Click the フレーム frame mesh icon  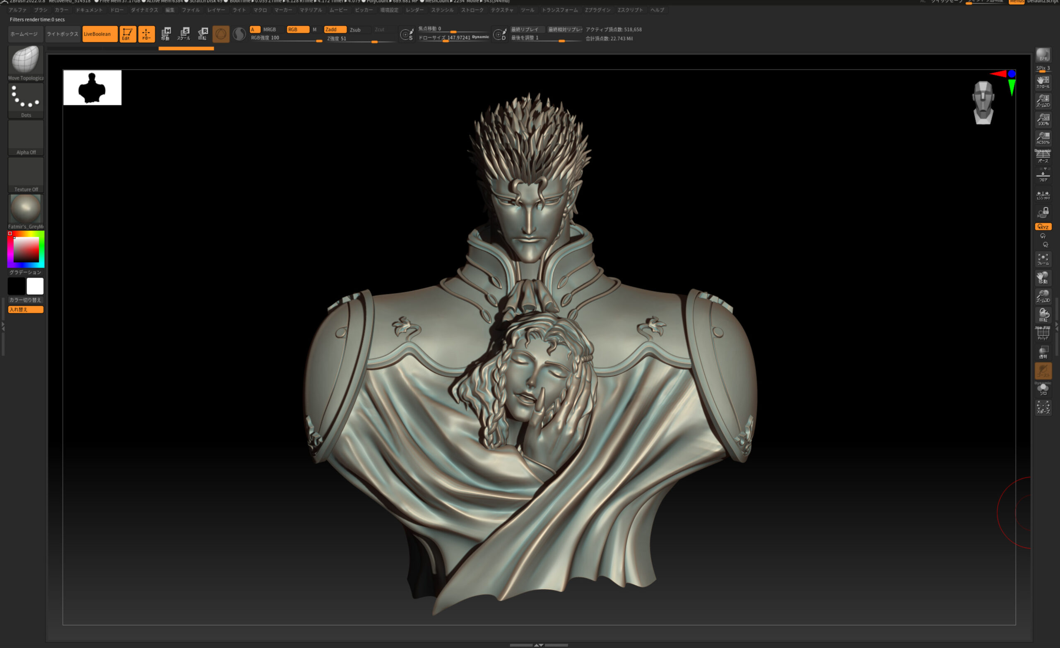pos(1043,259)
